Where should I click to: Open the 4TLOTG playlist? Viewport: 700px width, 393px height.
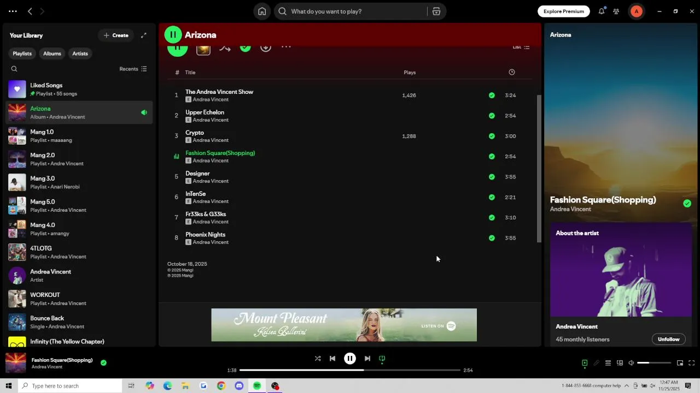pyautogui.click(x=79, y=252)
